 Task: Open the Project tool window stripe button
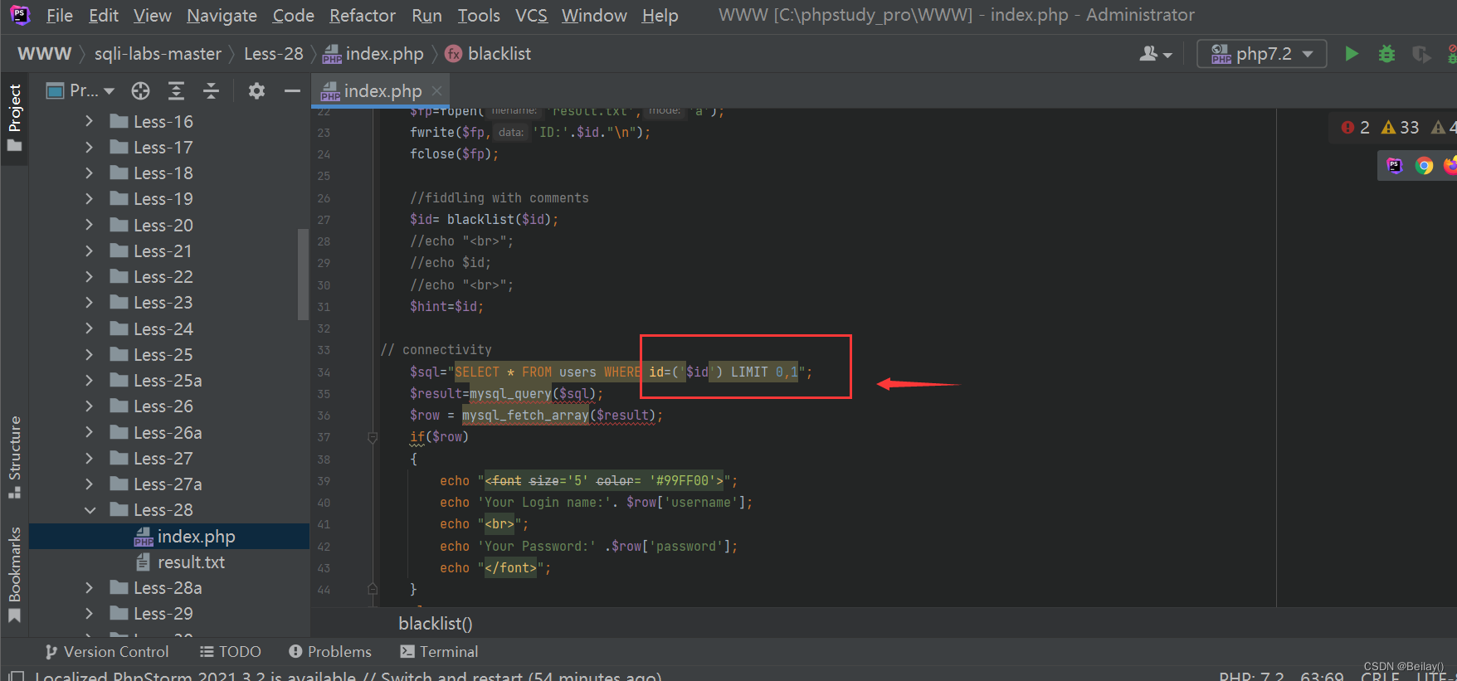click(14, 118)
